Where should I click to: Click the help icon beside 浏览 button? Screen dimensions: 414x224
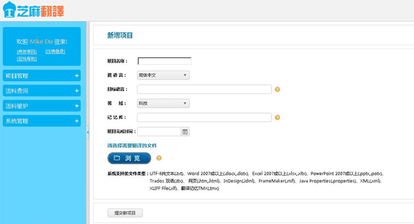pos(159,158)
